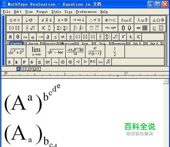Open the labeled arrow templates palette

pos(110,28)
